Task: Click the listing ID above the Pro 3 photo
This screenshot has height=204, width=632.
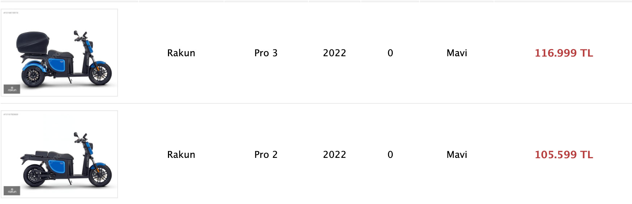Action: [11, 13]
